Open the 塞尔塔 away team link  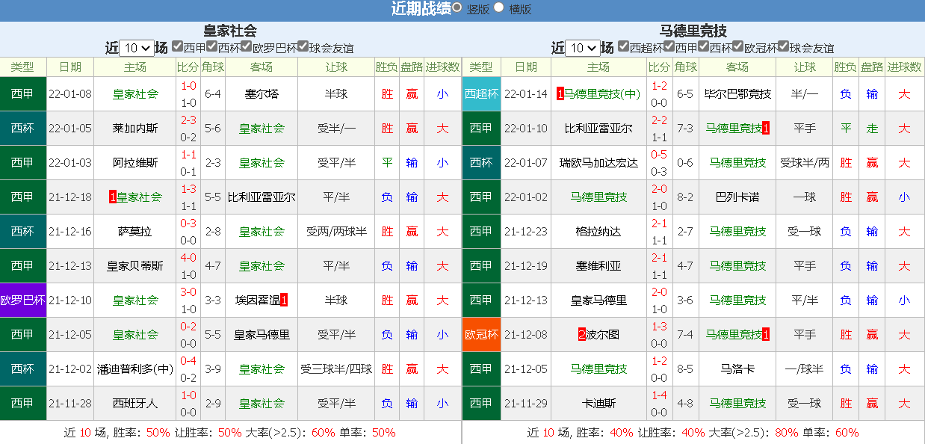click(x=261, y=94)
